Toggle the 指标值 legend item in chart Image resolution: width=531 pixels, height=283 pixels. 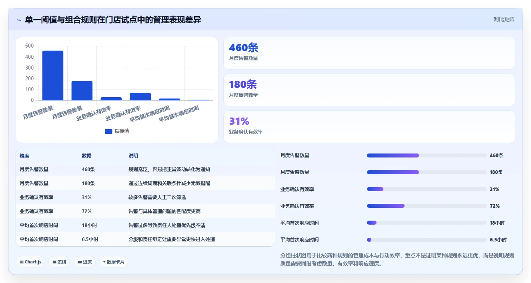[117, 131]
